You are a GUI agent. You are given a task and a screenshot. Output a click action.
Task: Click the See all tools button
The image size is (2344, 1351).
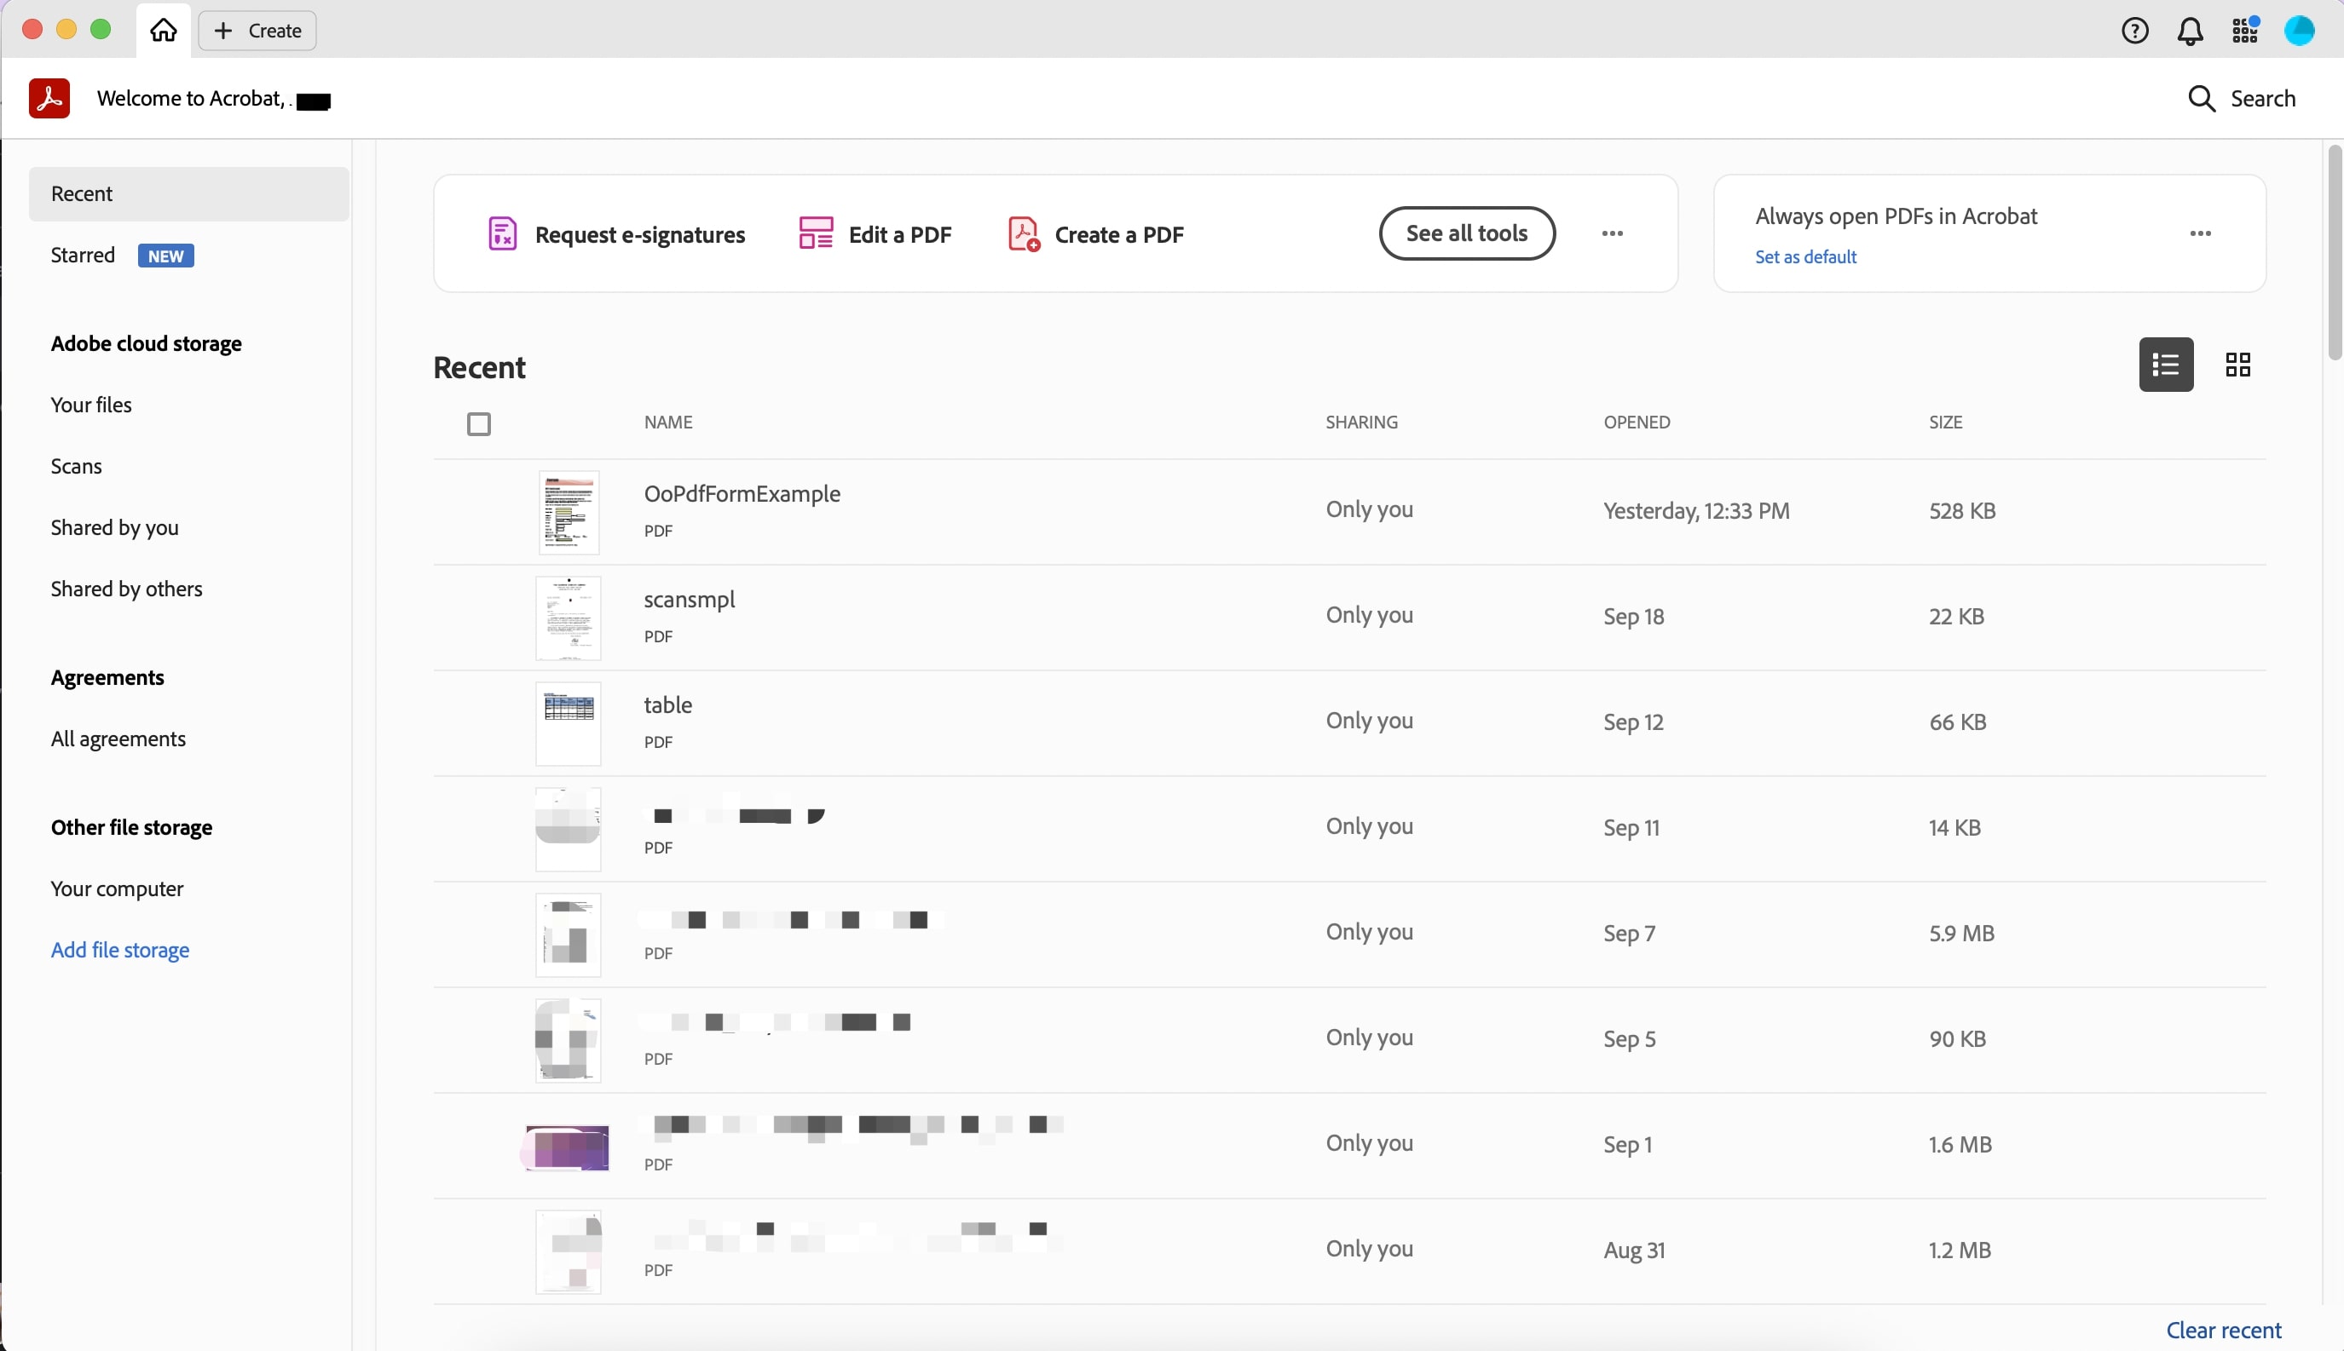(1467, 233)
